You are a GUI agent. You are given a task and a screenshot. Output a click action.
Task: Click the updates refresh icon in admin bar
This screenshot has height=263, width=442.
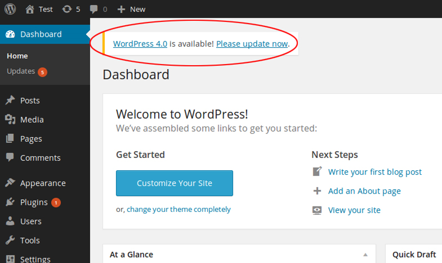[x=67, y=10]
